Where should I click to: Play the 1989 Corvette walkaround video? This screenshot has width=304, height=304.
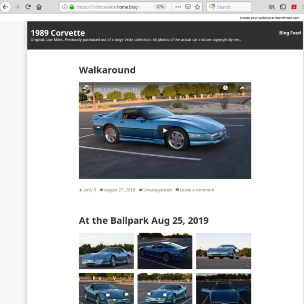(x=165, y=130)
